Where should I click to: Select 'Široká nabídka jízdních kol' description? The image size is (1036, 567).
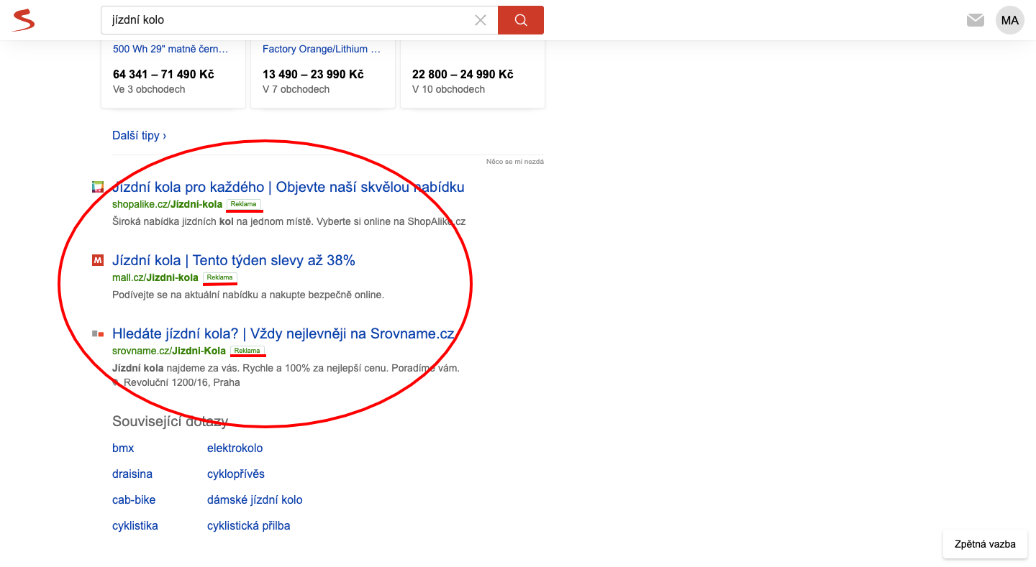pyautogui.click(x=289, y=221)
